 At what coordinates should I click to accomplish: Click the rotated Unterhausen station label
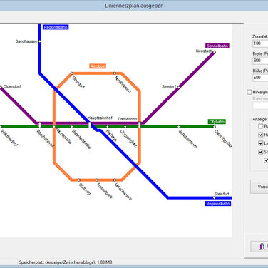(x=123, y=192)
